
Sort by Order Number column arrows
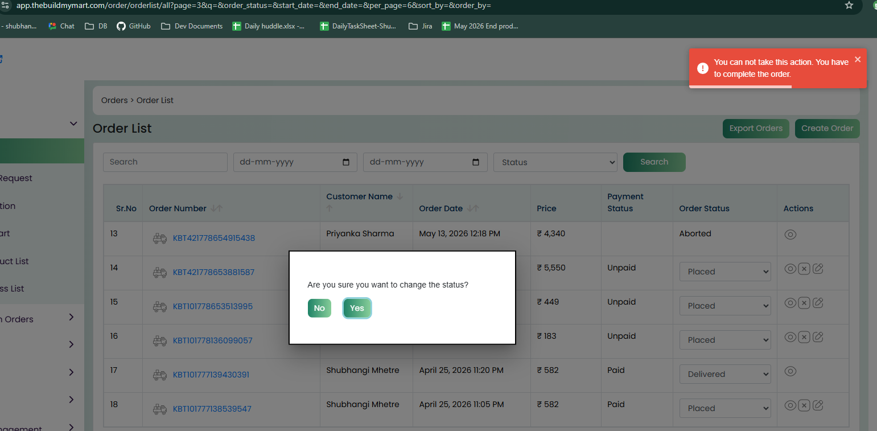coord(216,208)
